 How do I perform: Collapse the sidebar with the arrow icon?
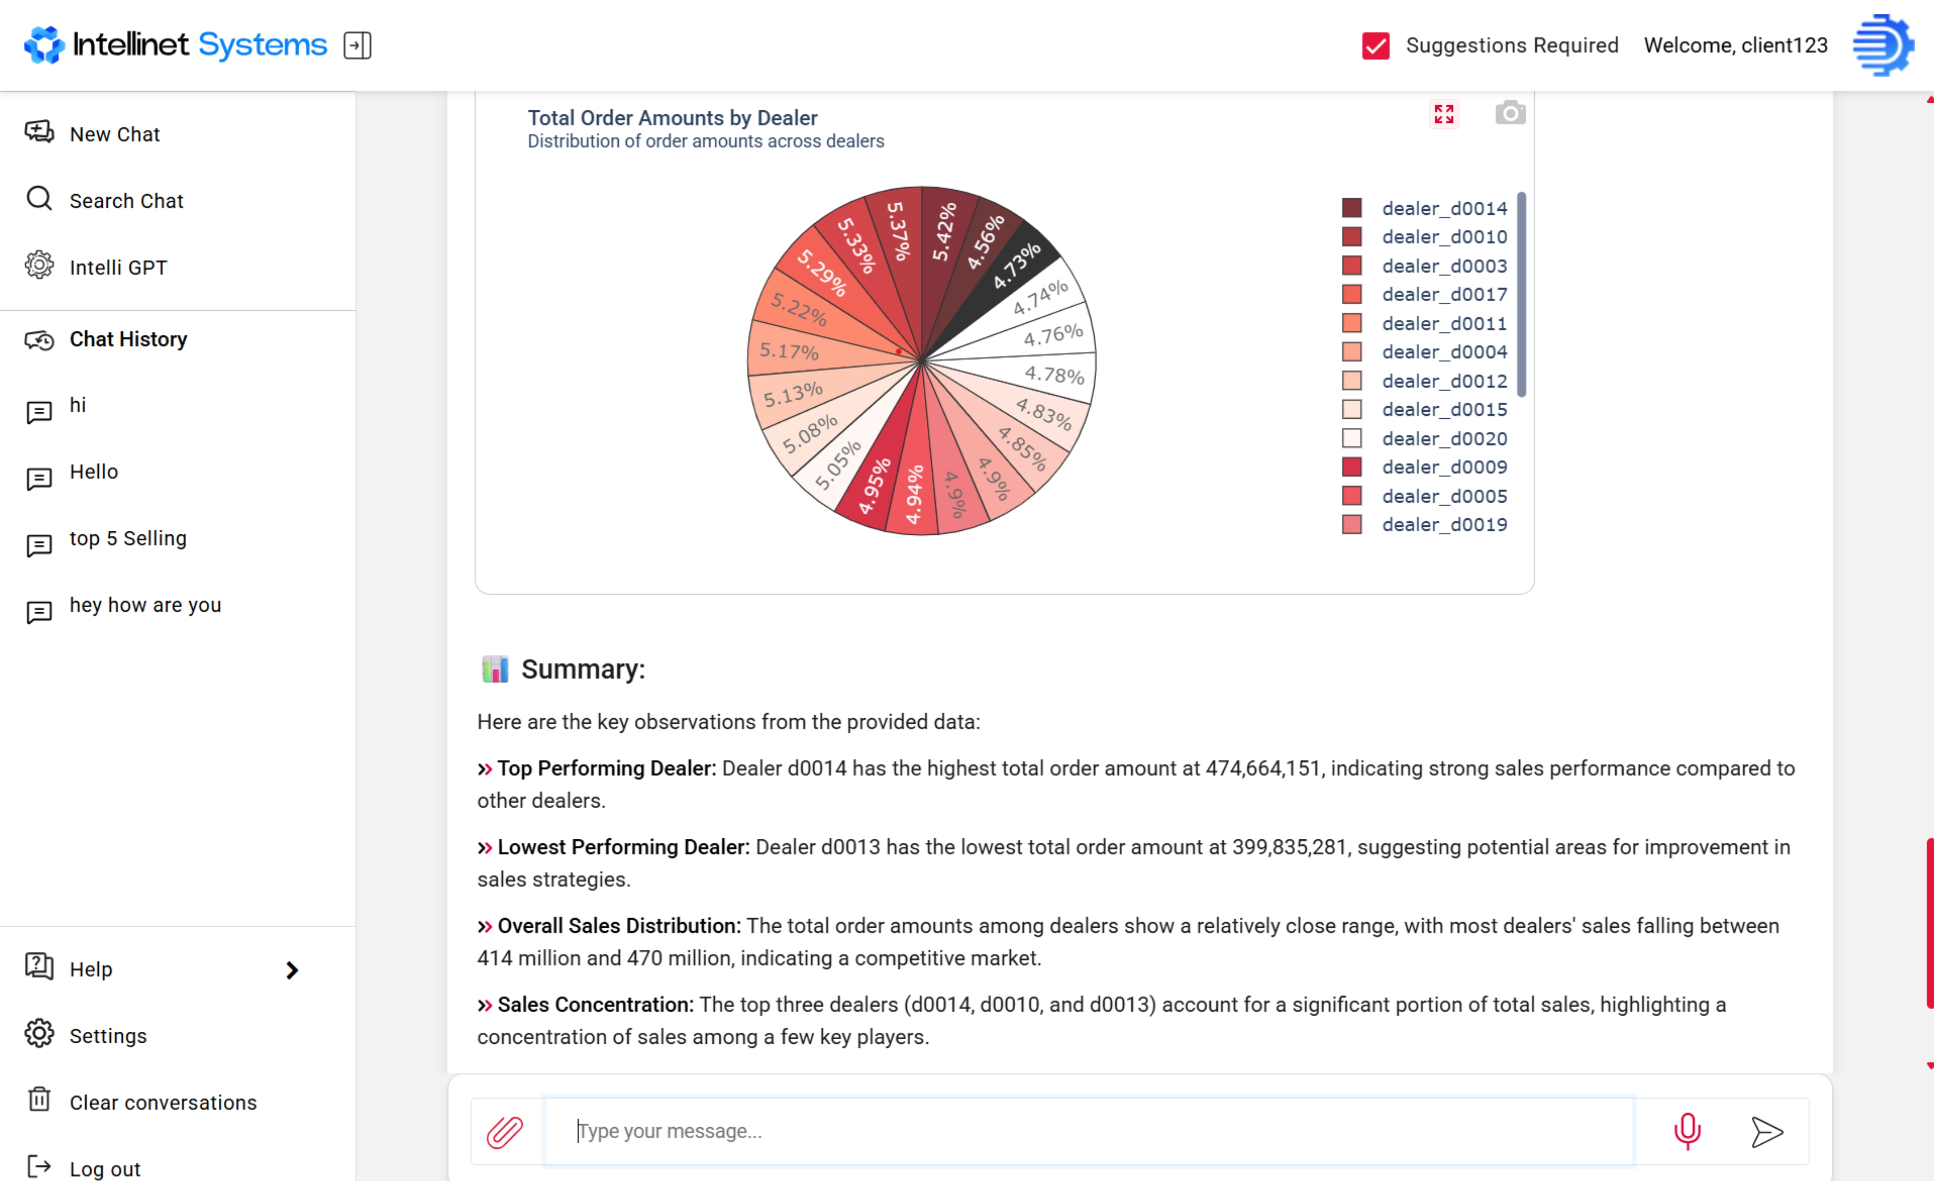click(358, 46)
